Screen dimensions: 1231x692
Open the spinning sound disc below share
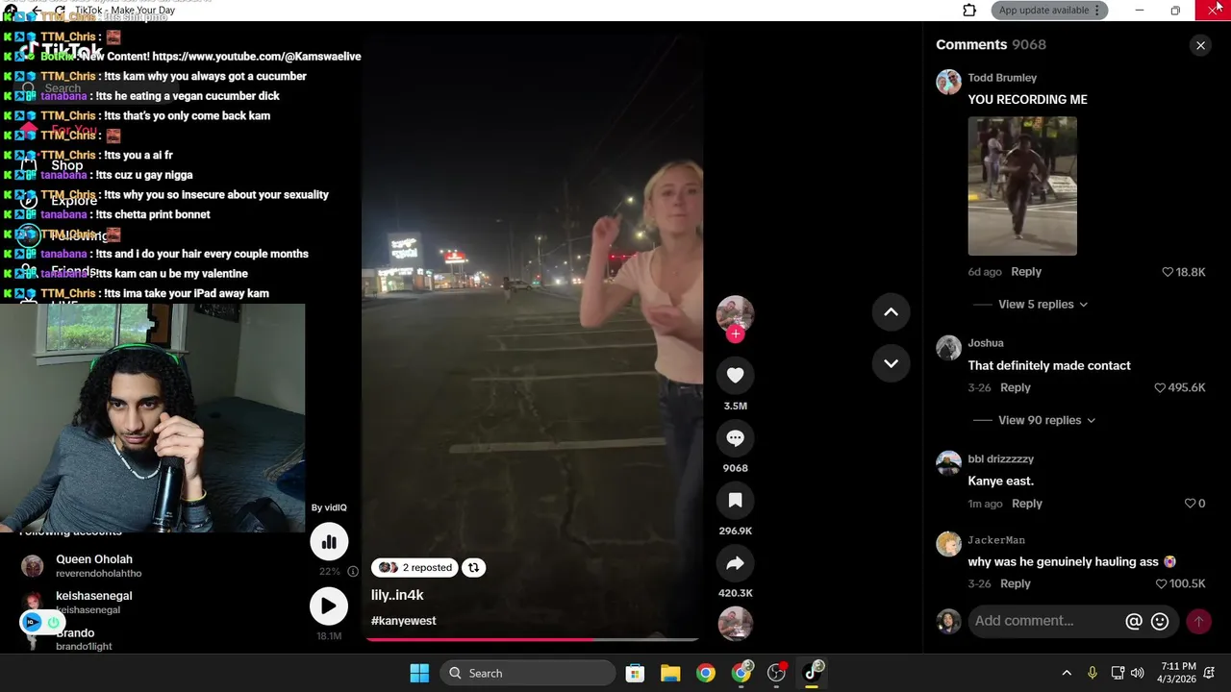point(735,624)
